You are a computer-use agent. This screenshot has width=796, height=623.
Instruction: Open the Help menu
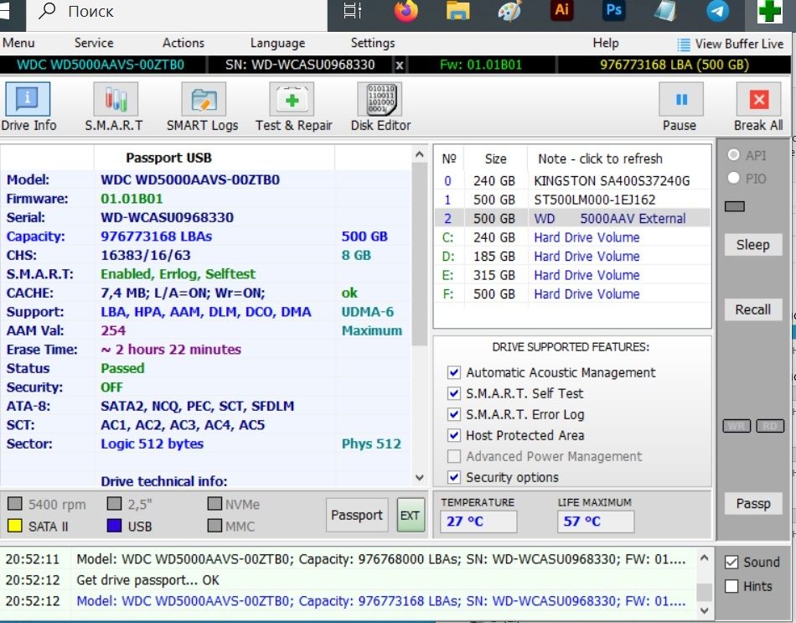tap(606, 43)
